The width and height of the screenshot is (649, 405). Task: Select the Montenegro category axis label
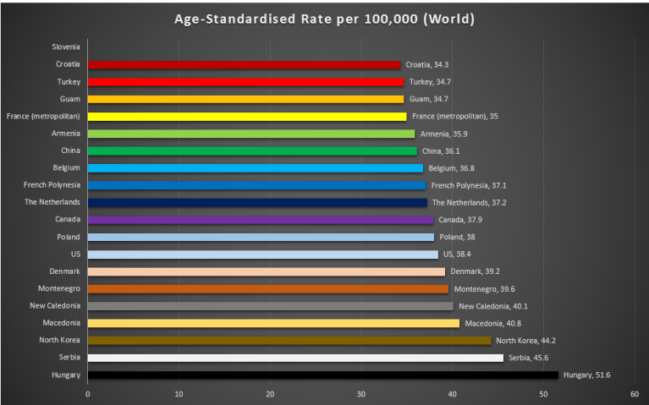(59, 288)
